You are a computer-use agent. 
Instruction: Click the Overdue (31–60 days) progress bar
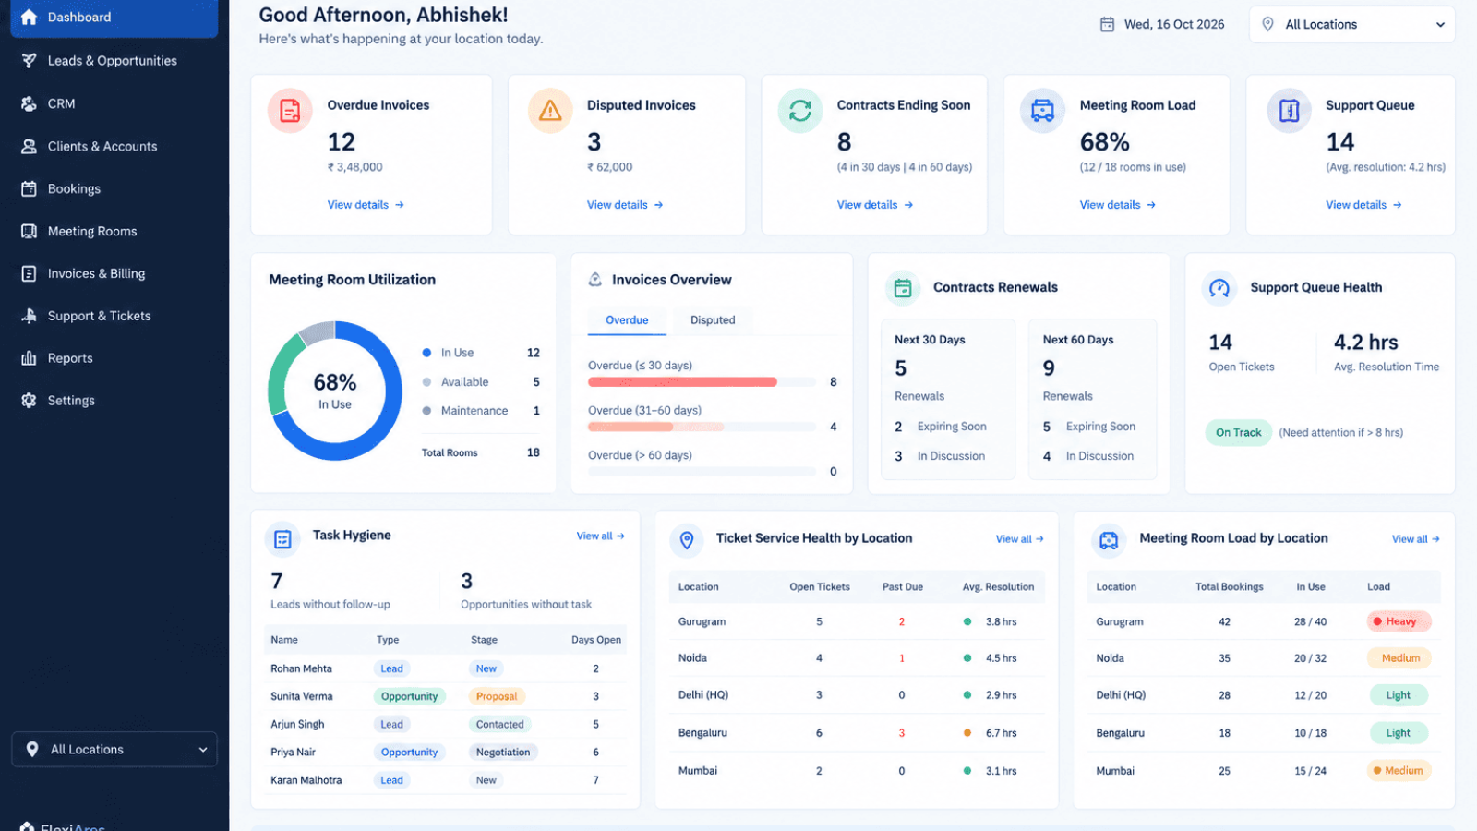[702, 427]
